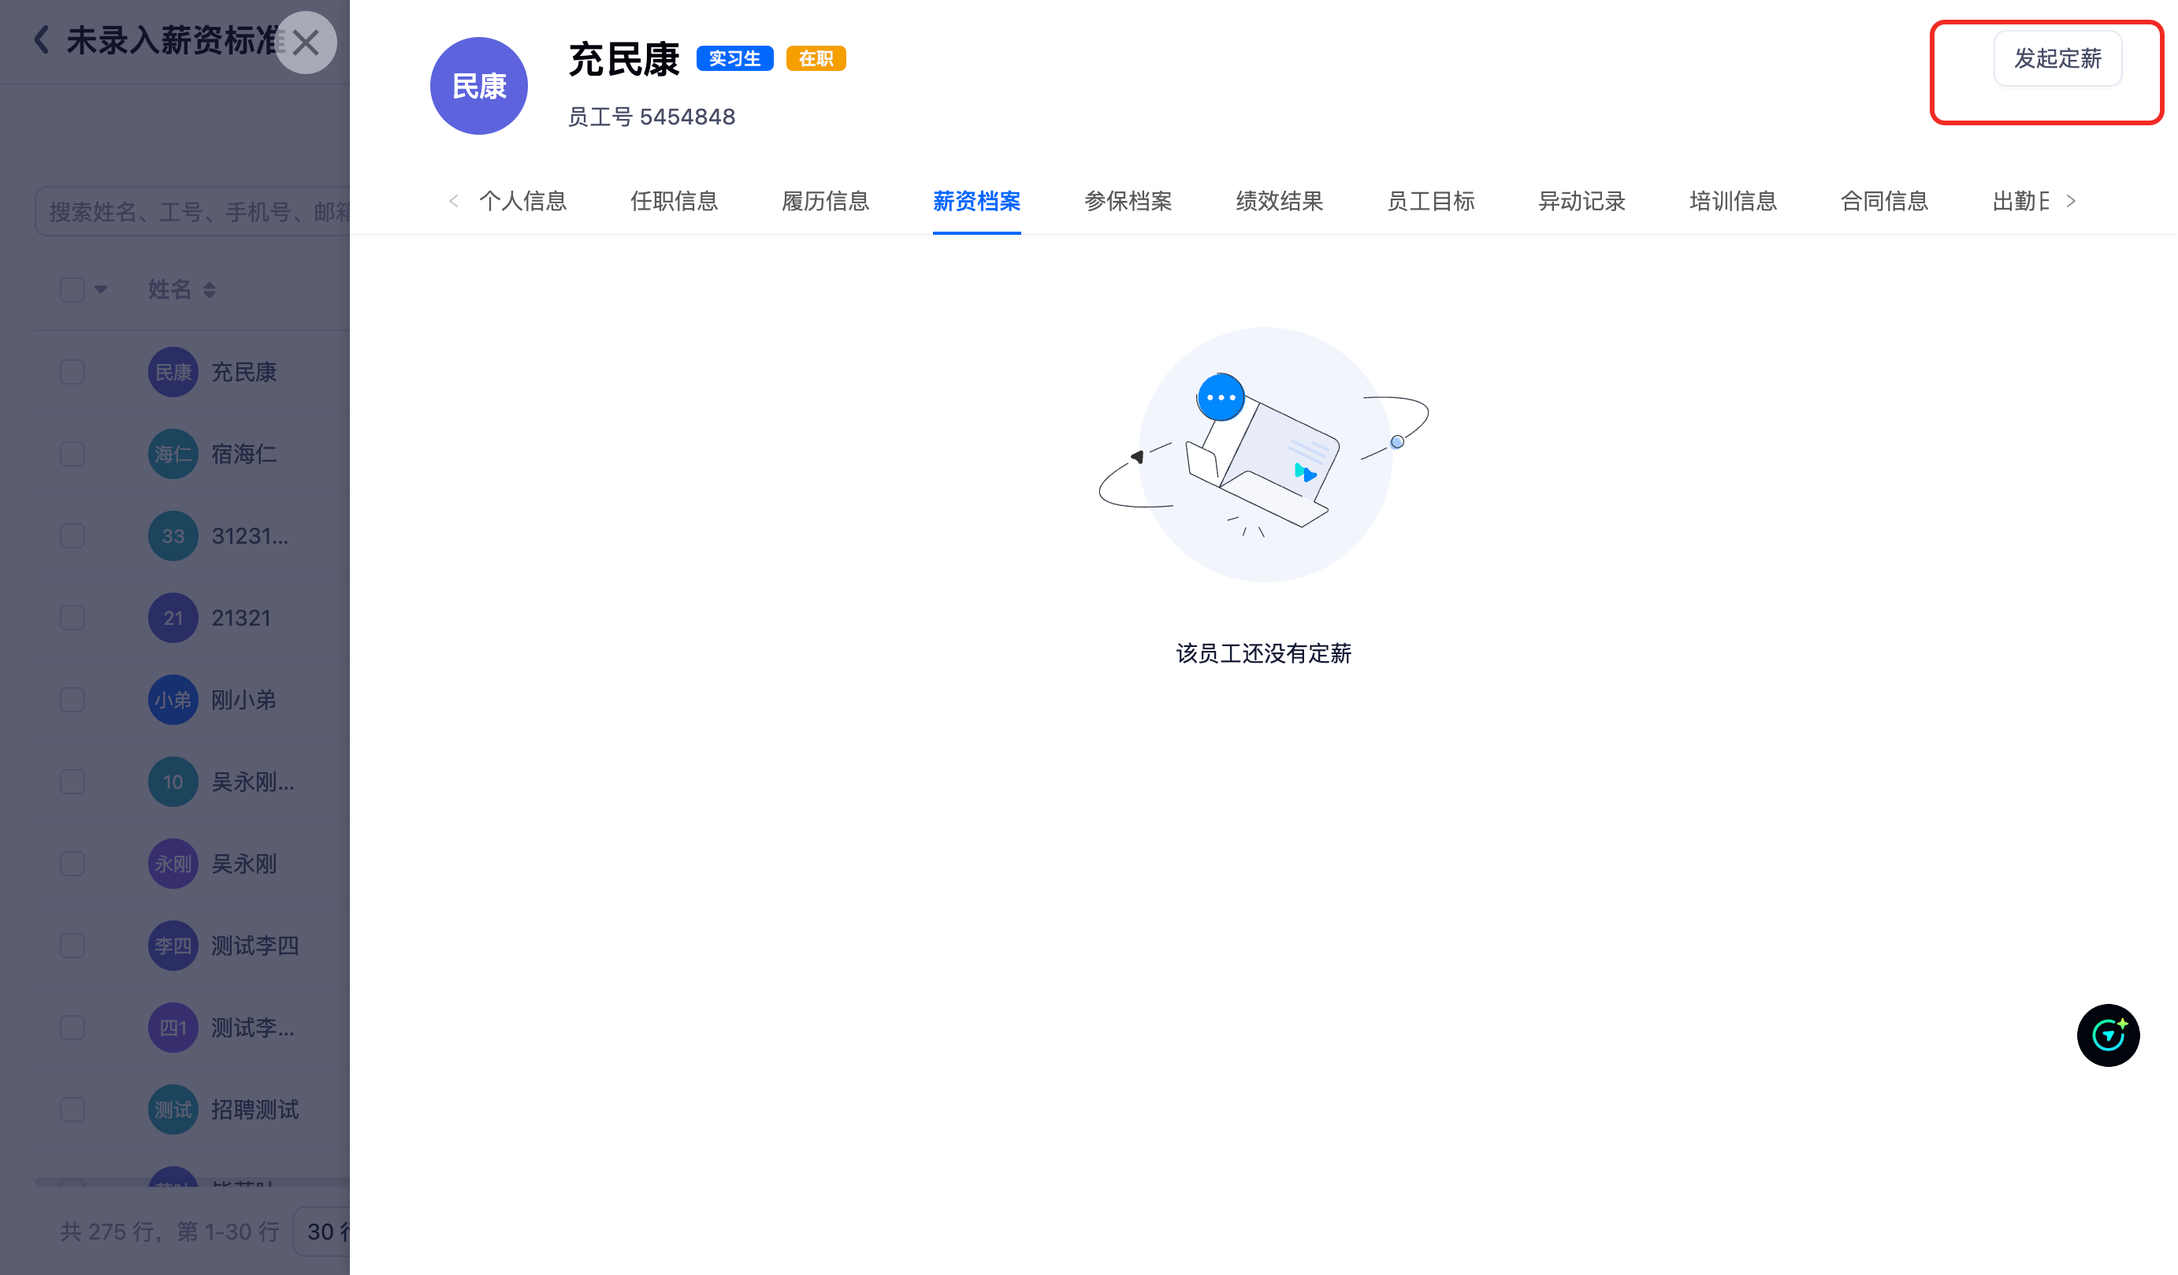Click 小弟 avatar in employee list

click(173, 701)
